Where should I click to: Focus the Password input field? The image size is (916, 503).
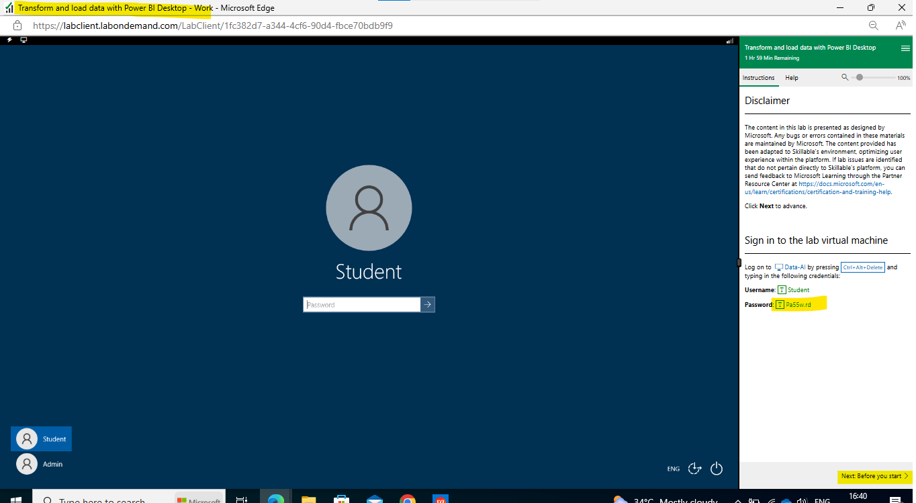point(362,305)
